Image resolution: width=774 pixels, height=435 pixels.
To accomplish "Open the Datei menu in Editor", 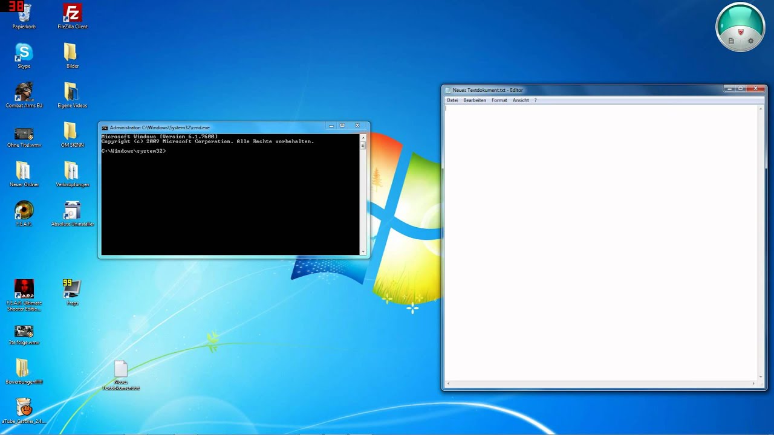I will [x=452, y=100].
